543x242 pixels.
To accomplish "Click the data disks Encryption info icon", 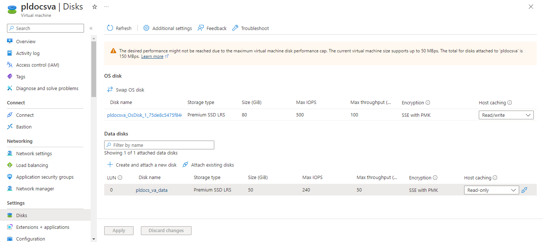I will (x=435, y=178).
